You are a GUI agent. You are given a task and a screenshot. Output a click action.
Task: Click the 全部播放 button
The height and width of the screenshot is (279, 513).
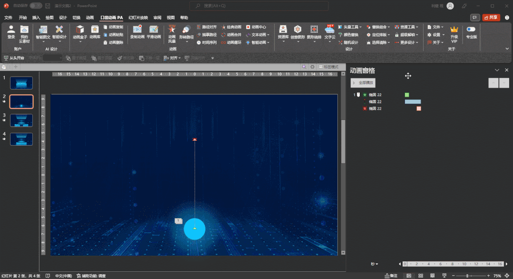click(x=363, y=83)
